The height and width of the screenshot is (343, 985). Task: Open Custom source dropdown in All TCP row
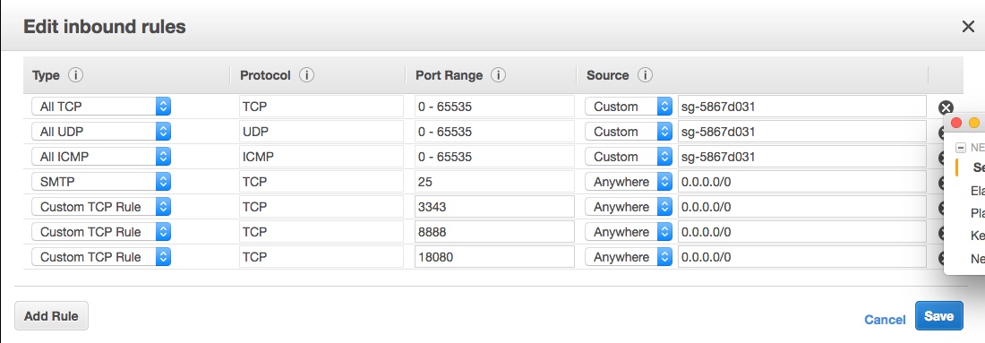click(x=629, y=107)
